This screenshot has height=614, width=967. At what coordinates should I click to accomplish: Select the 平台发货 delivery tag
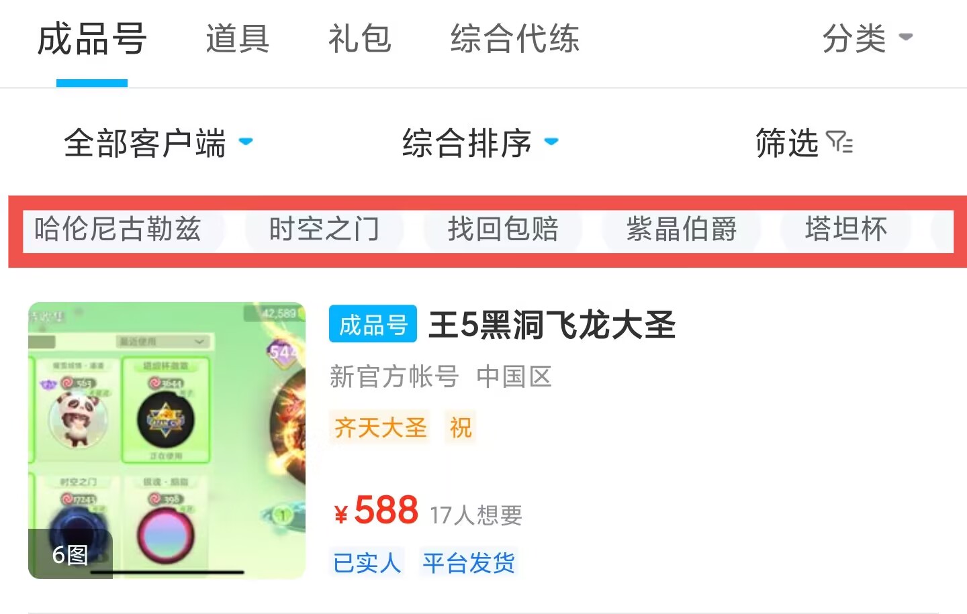point(469,562)
